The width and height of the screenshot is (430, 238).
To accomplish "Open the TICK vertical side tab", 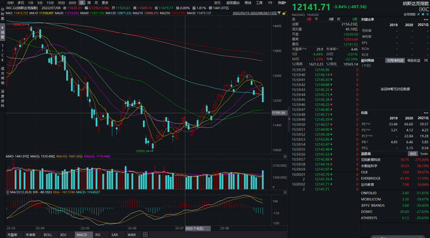I will coord(3,53).
